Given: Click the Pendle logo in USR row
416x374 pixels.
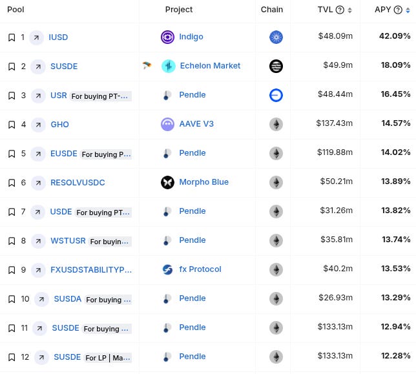Looking at the screenshot, I should (167, 95).
